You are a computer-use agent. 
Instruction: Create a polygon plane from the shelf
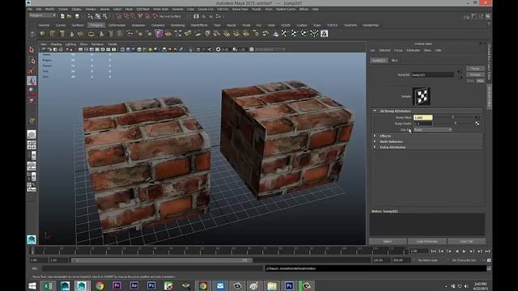81,34
